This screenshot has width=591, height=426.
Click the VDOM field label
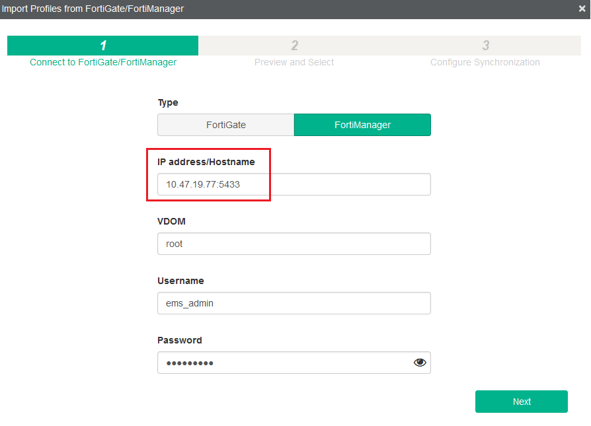pos(171,221)
